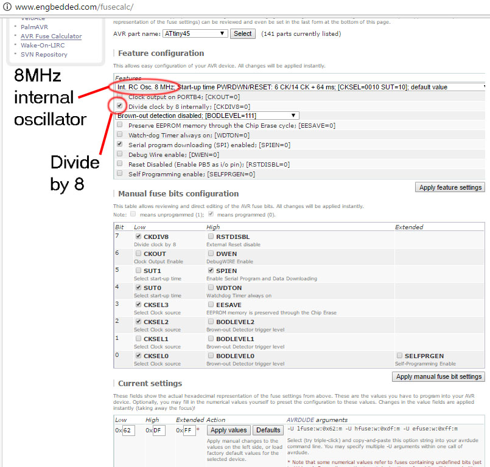Click the Extended fuse value field FF
Screen dimensions: 490x467
tap(189, 430)
